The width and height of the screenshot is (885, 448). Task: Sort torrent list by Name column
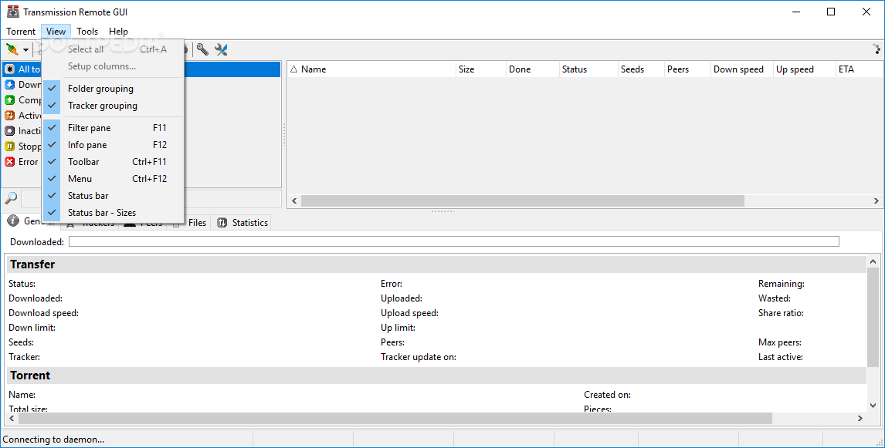[371, 69]
